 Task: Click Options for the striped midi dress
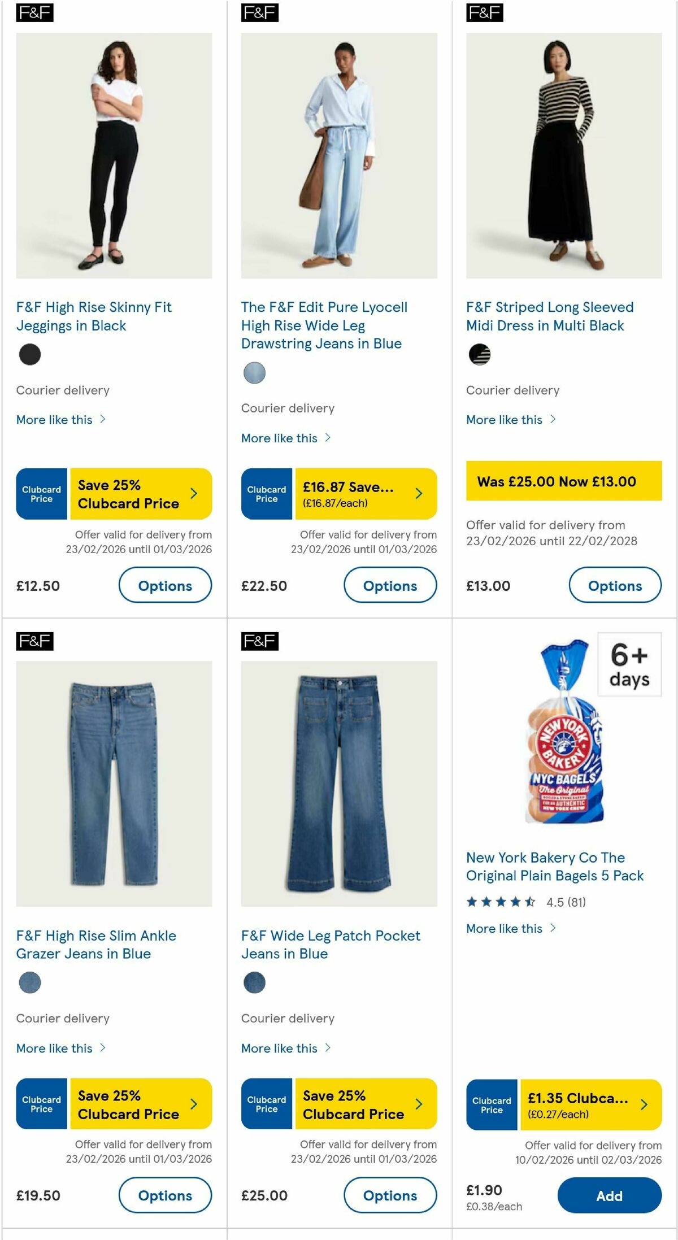point(615,586)
